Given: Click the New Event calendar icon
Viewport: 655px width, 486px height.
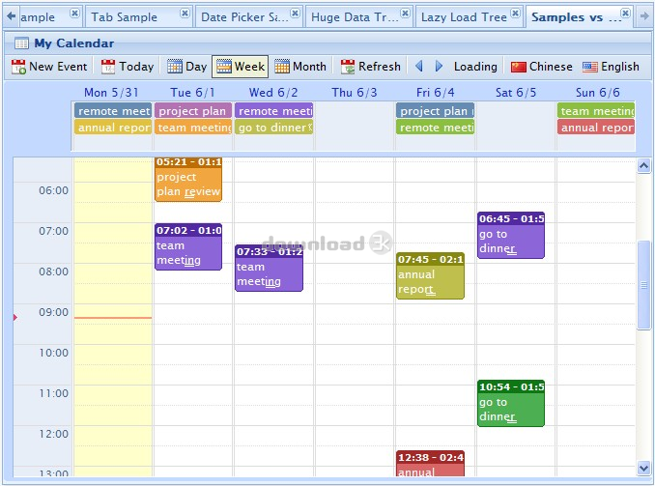Looking at the screenshot, I should 18,67.
